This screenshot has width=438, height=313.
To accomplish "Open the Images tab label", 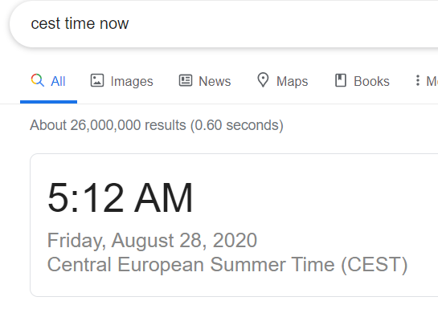I will [x=132, y=81].
